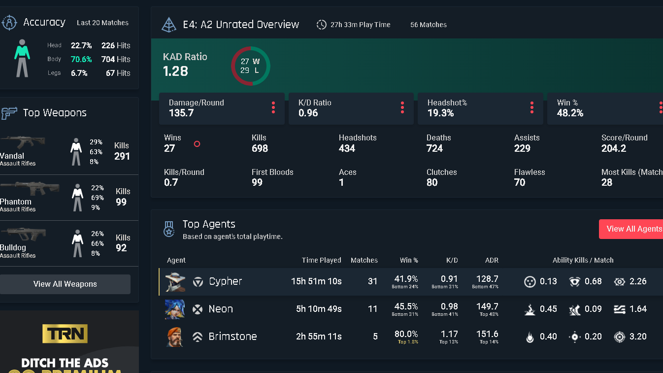Click the 56 Matches label
The width and height of the screenshot is (663, 373).
(429, 25)
